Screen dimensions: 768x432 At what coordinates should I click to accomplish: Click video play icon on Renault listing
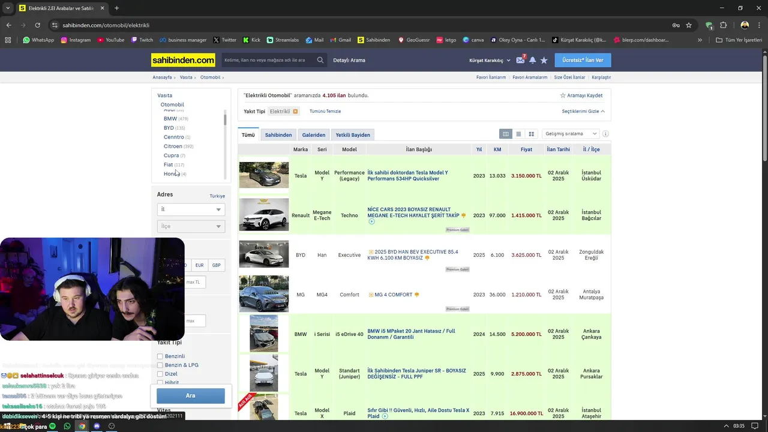pyautogui.click(x=371, y=221)
